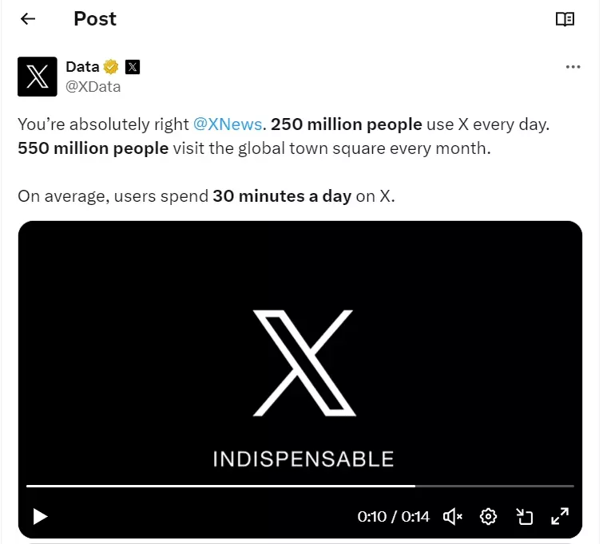Open video settings via the gear icon
603x544 pixels.
pos(488,516)
